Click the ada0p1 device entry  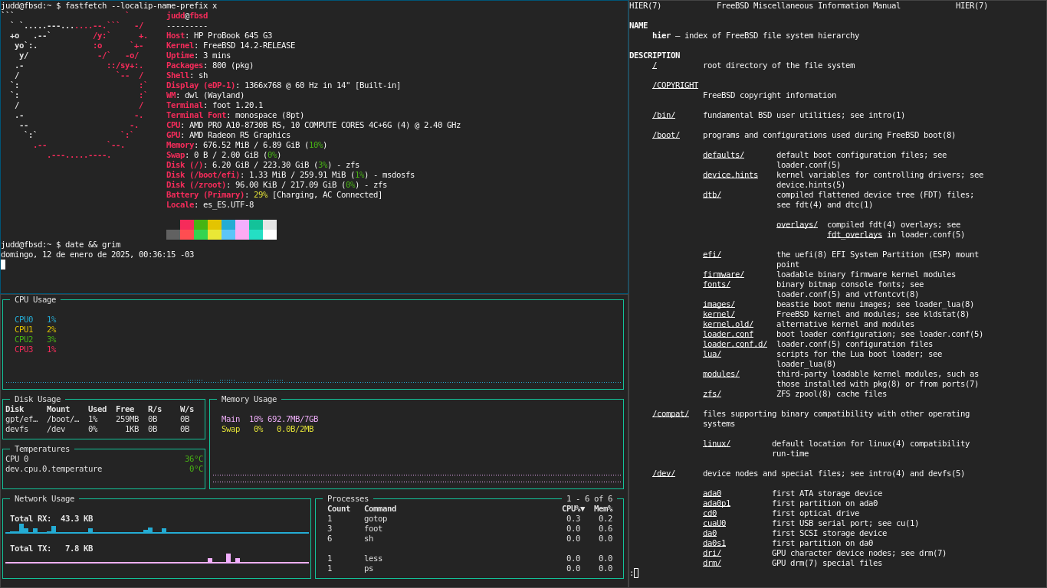click(x=717, y=503)
